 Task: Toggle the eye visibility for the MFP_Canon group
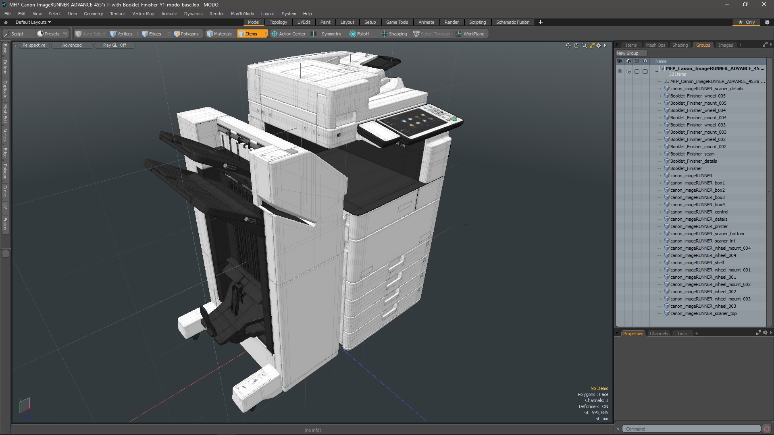(620, 71)
